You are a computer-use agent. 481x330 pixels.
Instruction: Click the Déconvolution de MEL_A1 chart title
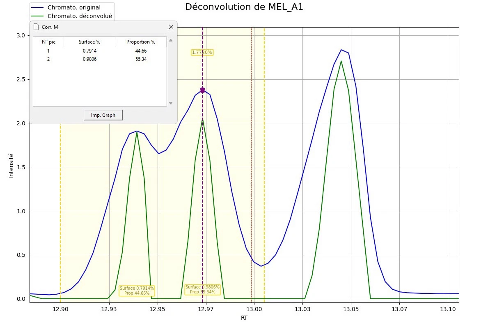click(244, 7)
